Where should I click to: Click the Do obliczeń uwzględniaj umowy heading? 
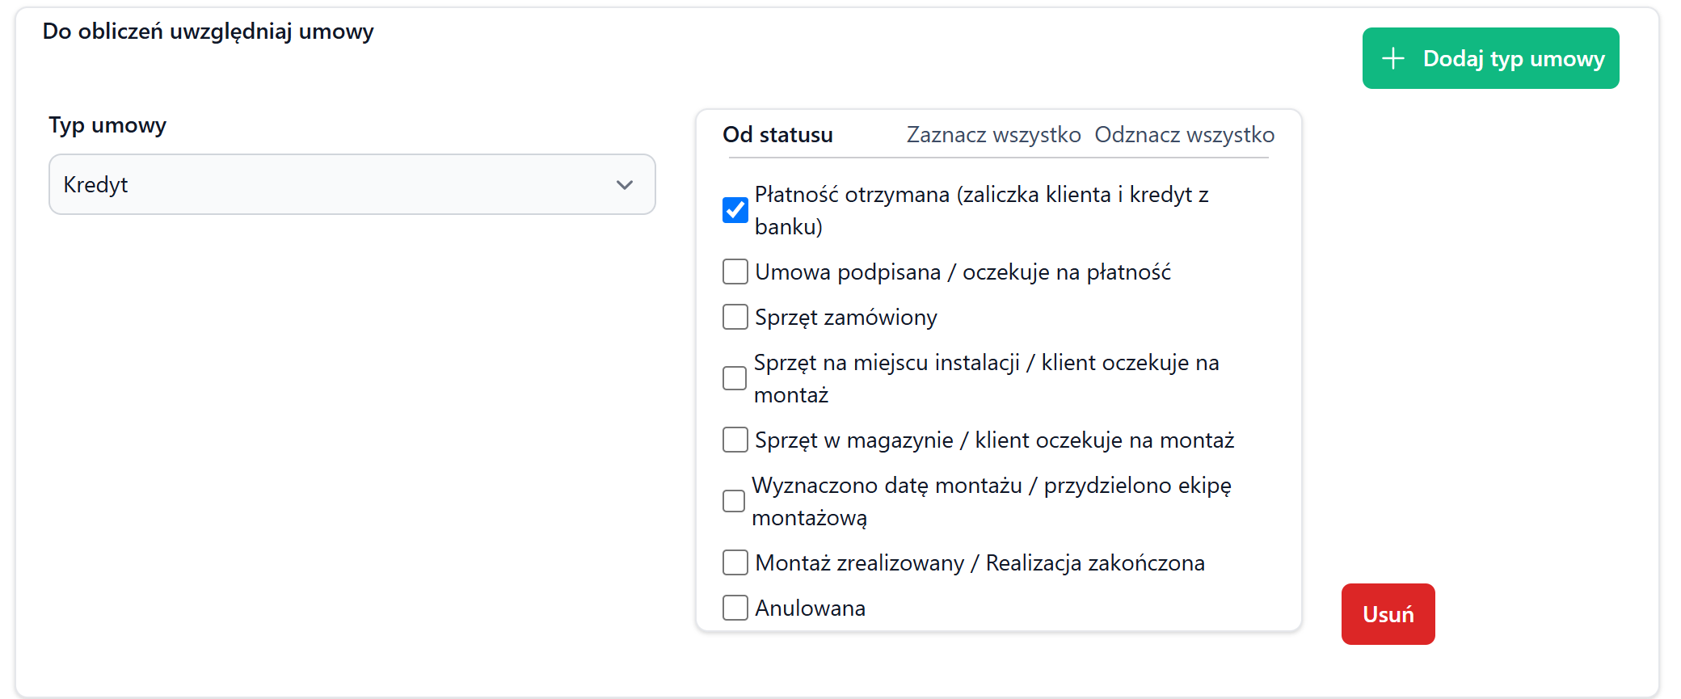(x=208, y=32)
